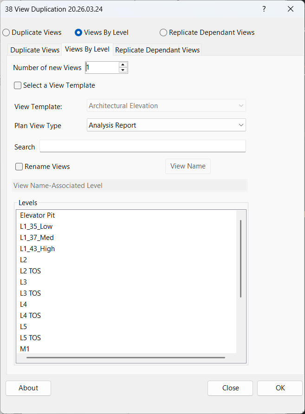Select the Duplicate Views radio button
Screen dimensions: 305x414
(5, 32)
